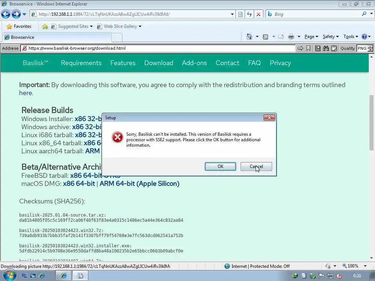Click the Browservice bookmark ribbon icon
Image resolution: width=375 pixels, height=281 pixels.
(x=308, y=48)
